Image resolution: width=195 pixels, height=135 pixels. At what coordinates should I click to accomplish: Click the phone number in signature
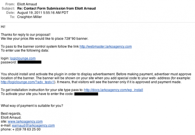coord(26,129)
